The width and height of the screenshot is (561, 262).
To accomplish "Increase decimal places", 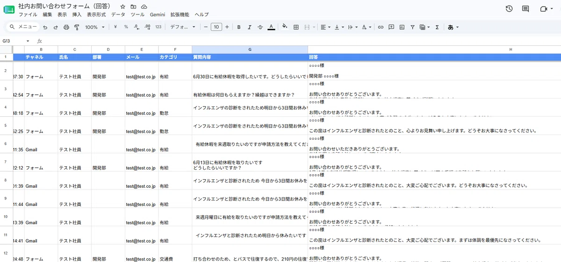I will (147, 27).
